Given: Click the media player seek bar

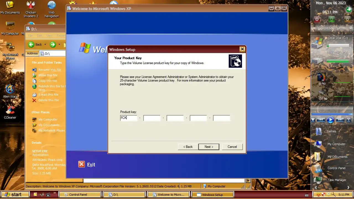Looking at the screenshot, I should point(332,114).
